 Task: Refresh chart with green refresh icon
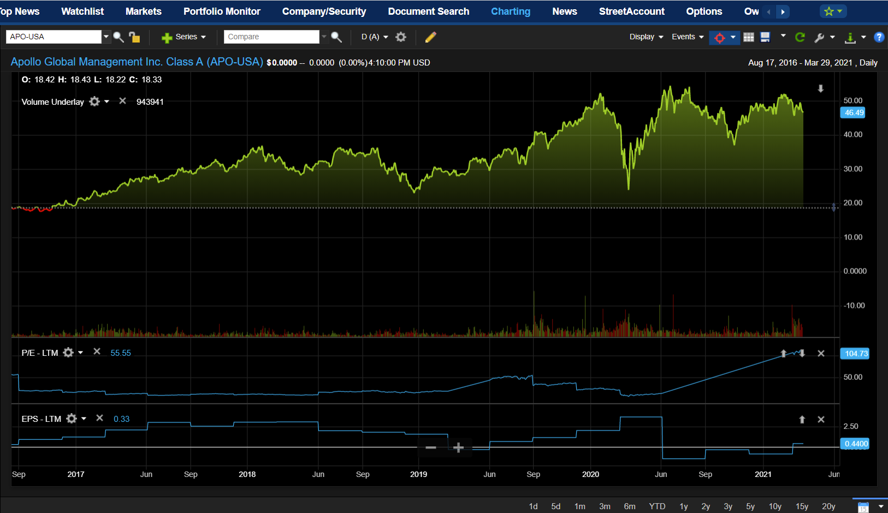pyautogui.click(x=800, y=37)
